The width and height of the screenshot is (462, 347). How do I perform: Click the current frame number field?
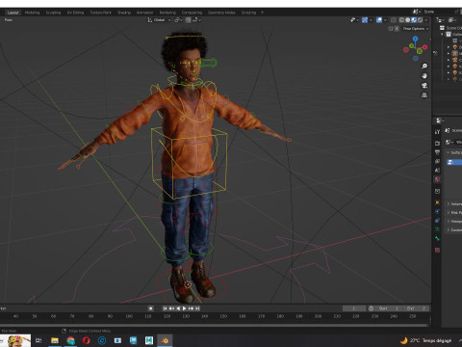point(354,308)
